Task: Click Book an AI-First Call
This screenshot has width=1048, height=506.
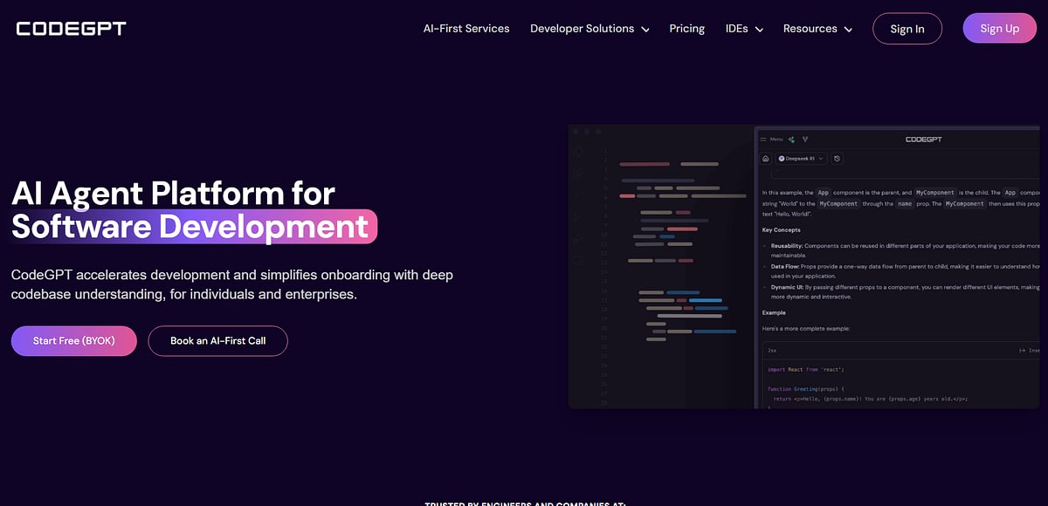Action: click(x=217, y=340)
